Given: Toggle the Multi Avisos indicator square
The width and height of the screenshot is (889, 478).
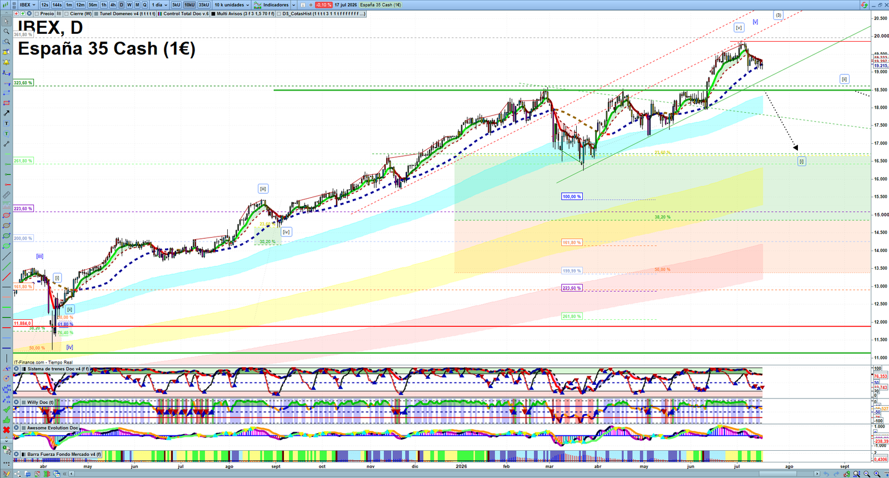Looking at the screenshot, I should pos(213,13).
